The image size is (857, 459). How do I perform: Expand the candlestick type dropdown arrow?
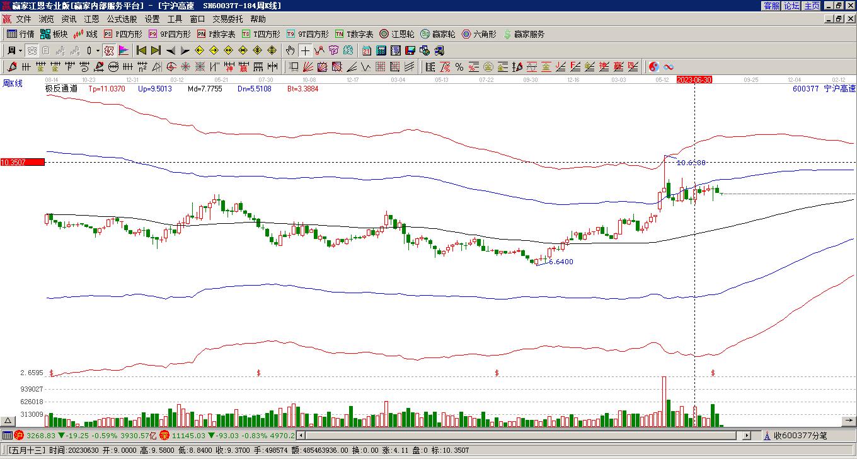98,50
